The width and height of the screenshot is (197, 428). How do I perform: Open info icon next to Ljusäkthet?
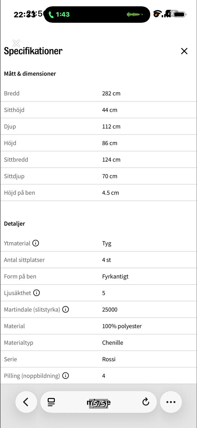coord(37,293)
